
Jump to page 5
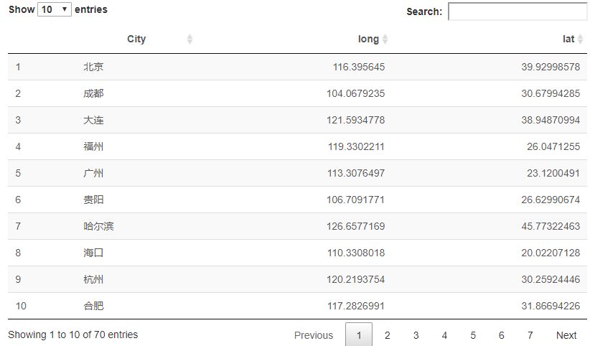click(x=473, y=335)
